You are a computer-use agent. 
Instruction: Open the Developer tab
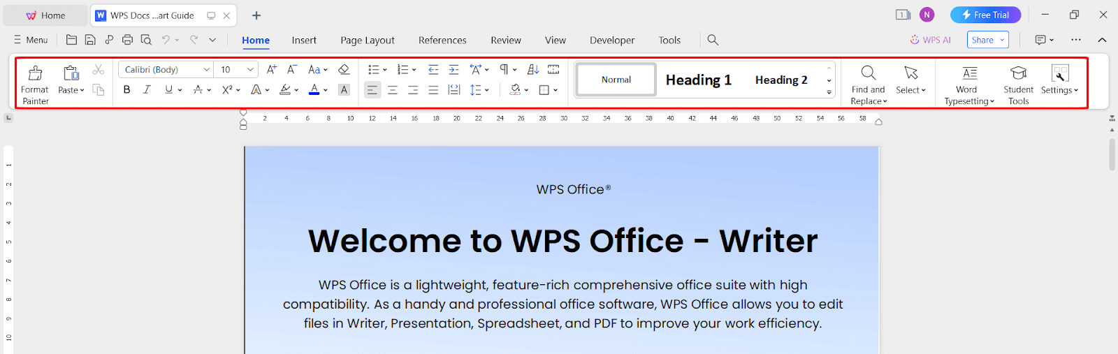[612, 40]
